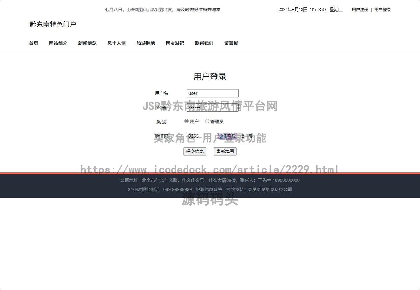
Task: Click 换一张 to refresh captcha
Action: click(247, 136)
